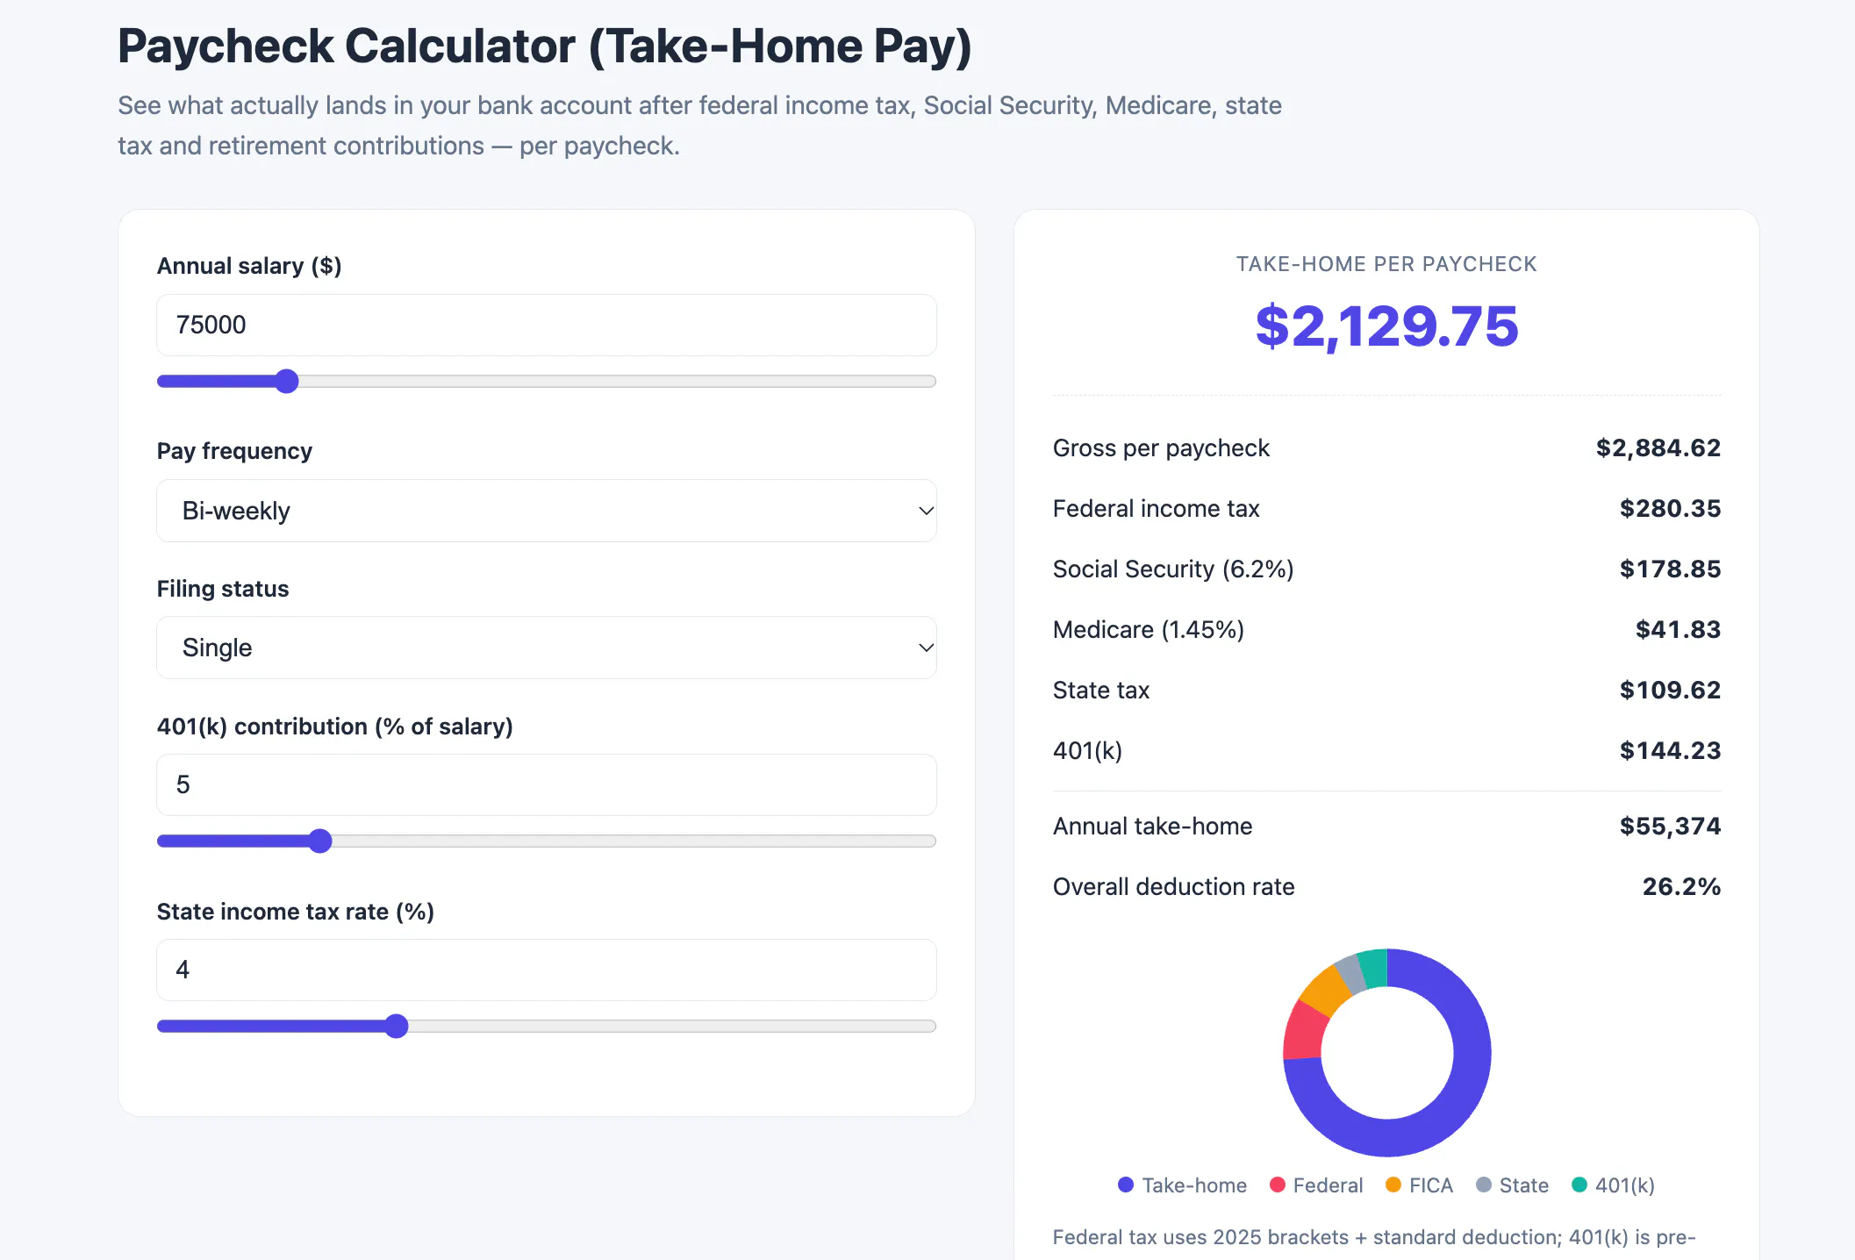
Task: Click the FICA legend dot
Action: [x=1393, y=1185]
